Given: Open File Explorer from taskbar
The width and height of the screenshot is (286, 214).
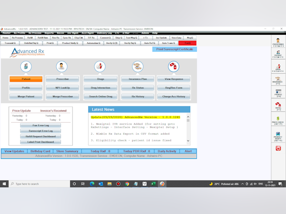Looking at the screenshot, I should tap(110, 184).
